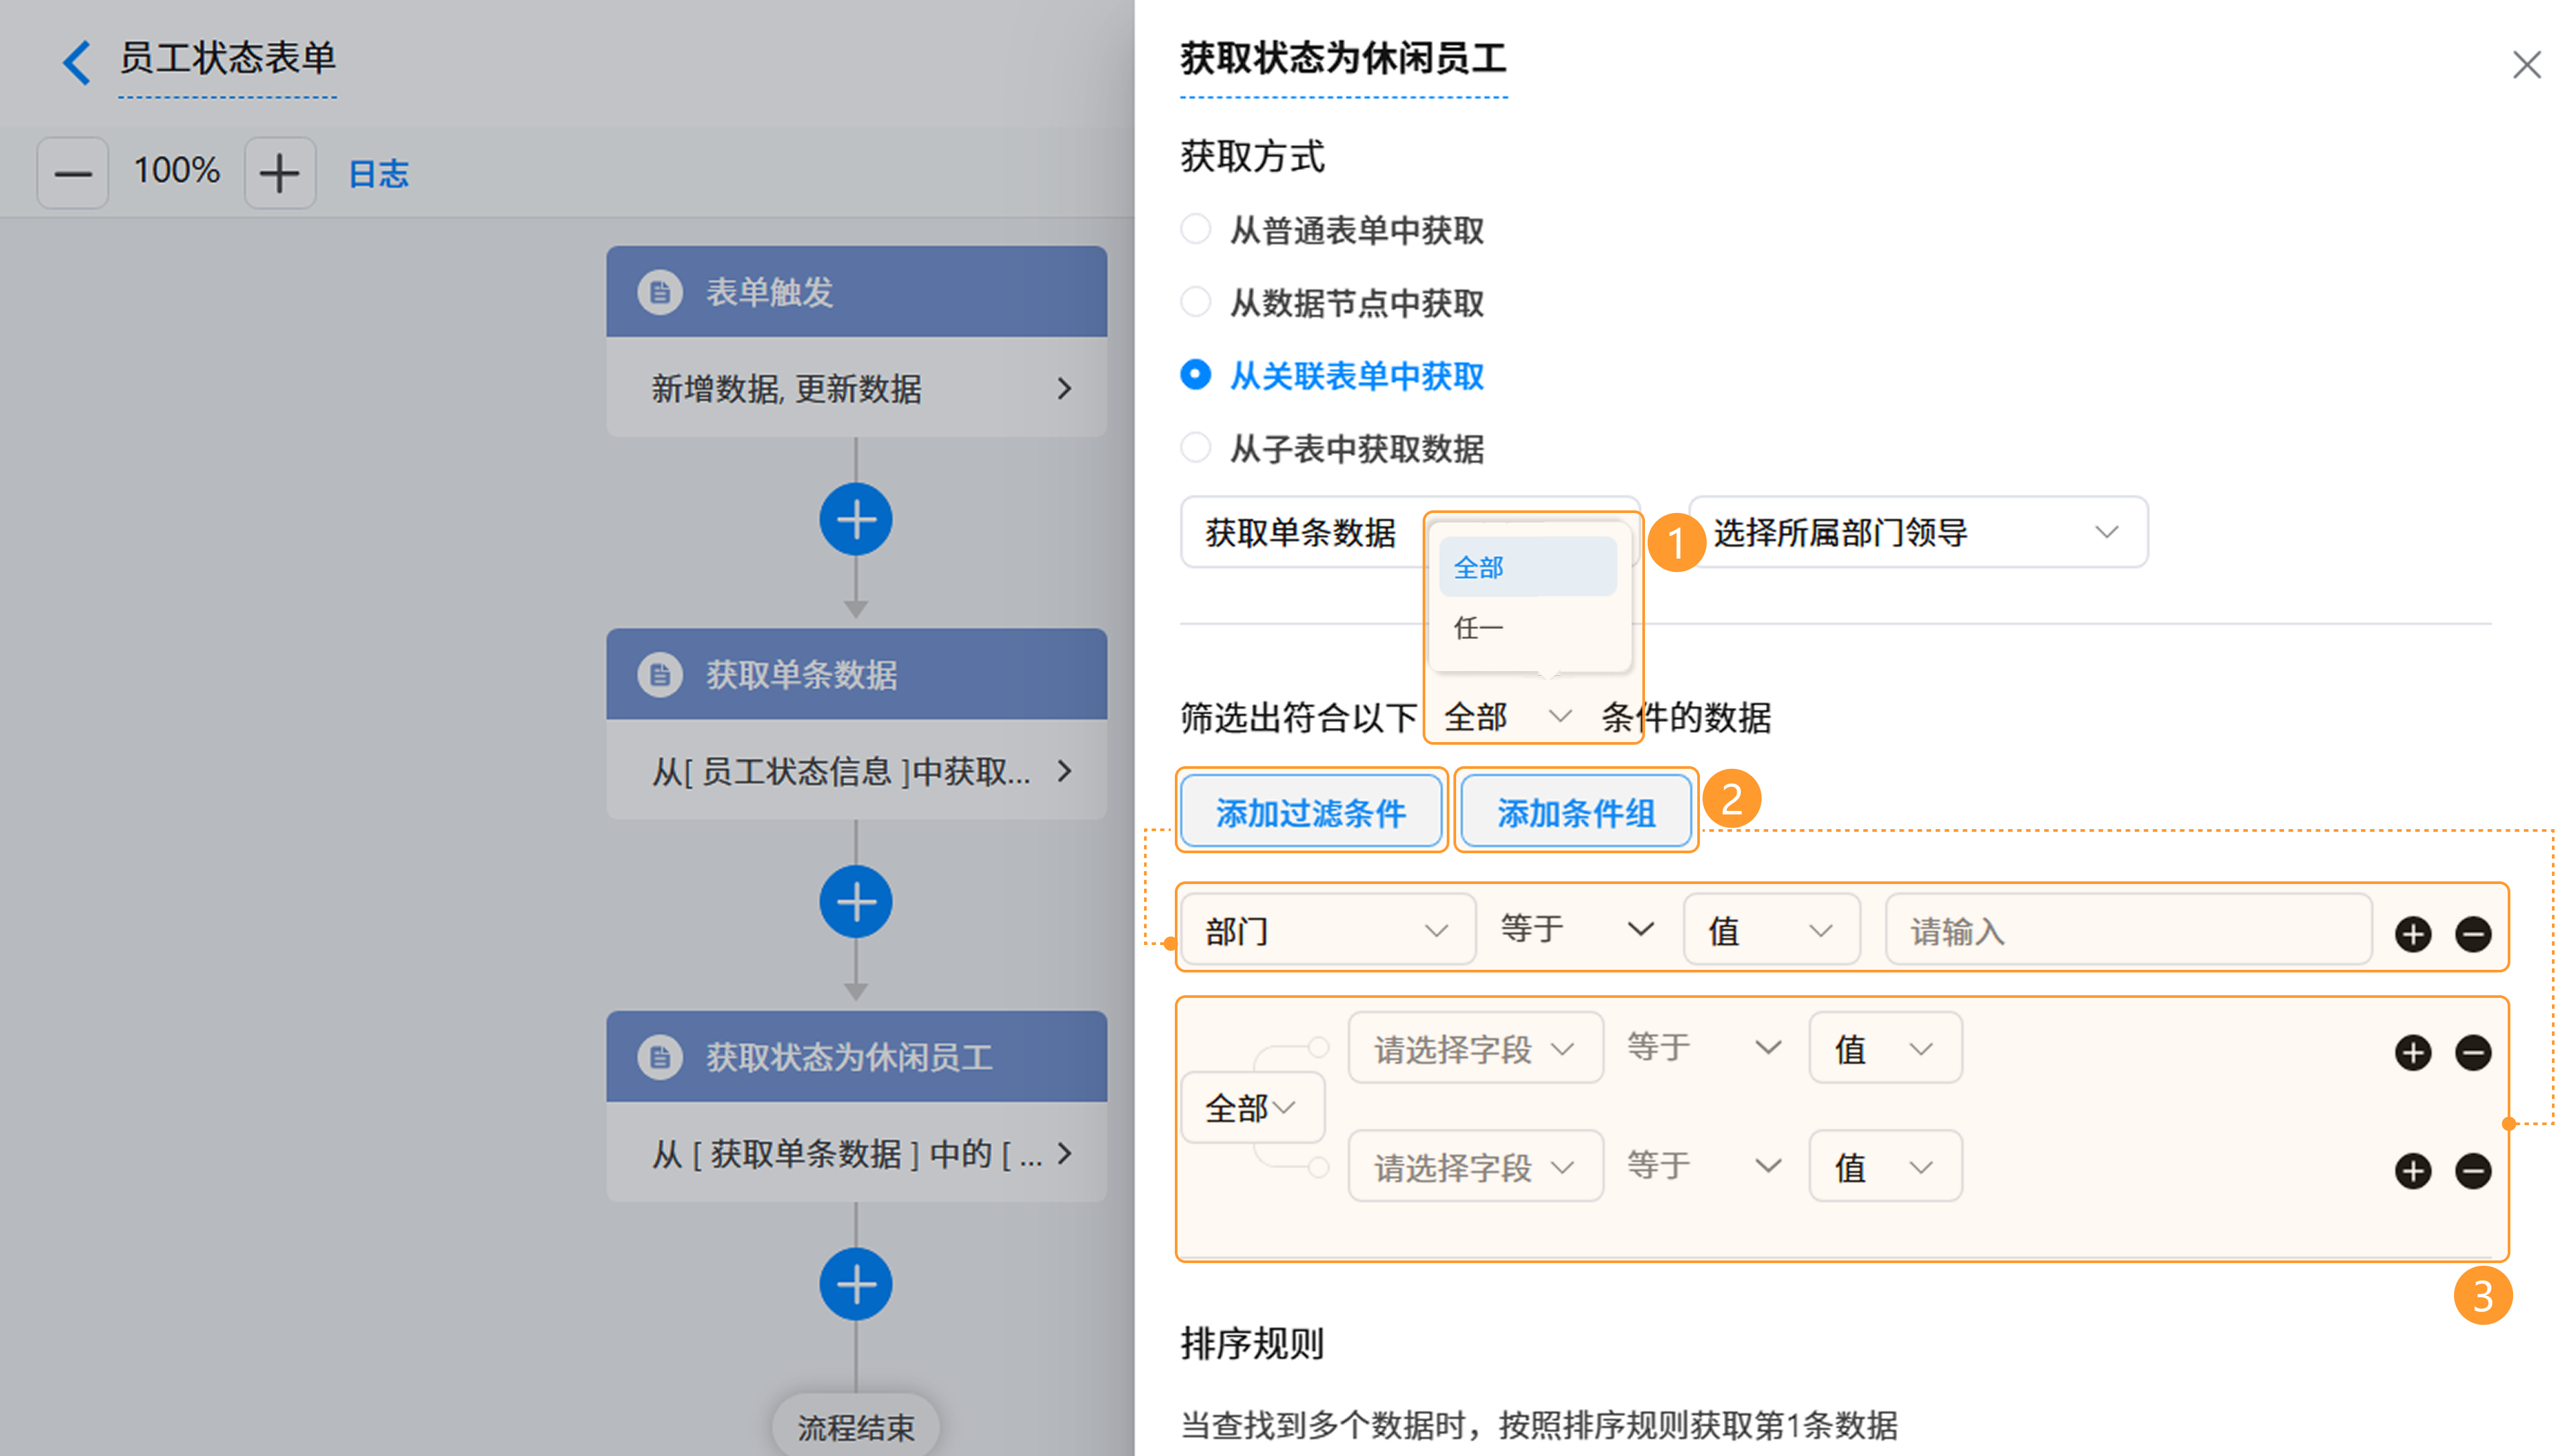2572x1456 pixels.
Task: Toggle the 全部 condition match dropdown
Action: pos(1508,717)
